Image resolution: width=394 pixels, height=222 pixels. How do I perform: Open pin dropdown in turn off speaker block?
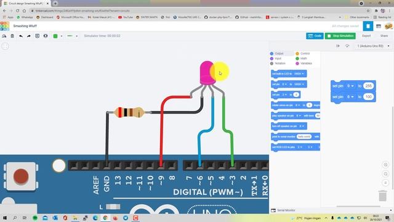click(x=302, y=126)
